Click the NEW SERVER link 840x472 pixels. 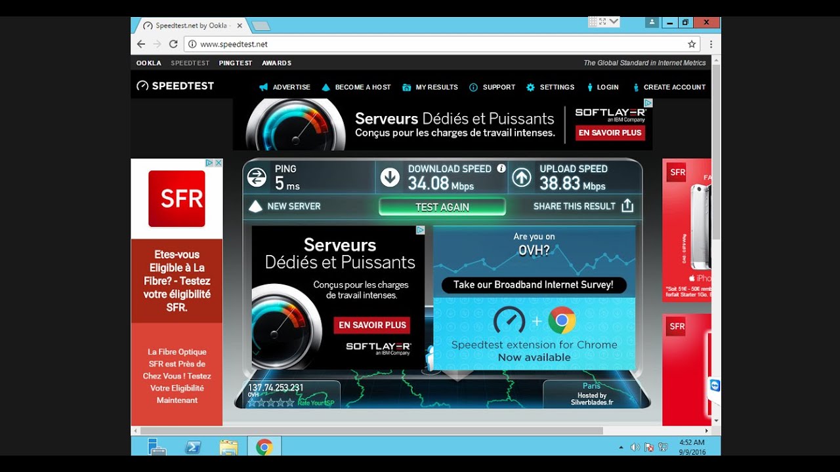tap(294, 206)
